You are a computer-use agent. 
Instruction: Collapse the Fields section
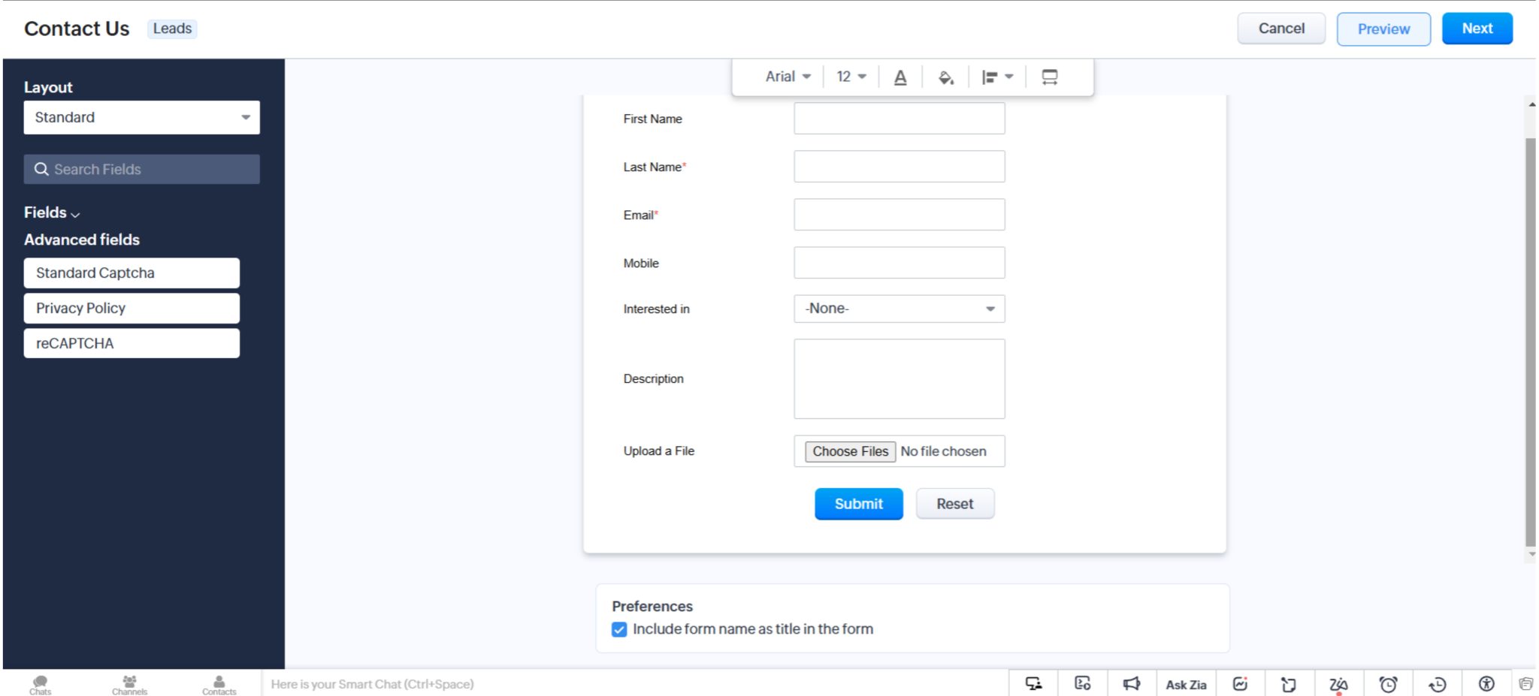tap(52, 212)
